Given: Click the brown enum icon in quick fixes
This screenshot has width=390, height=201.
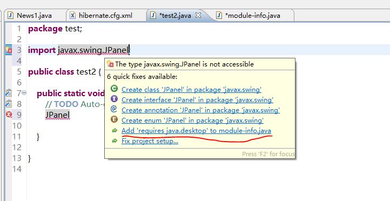Looking at the screenshot, I should click(114, 119).
